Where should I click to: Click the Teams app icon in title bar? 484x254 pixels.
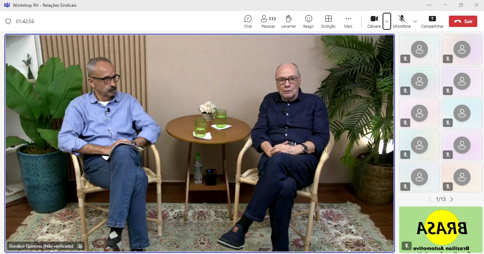coord(7,5)
